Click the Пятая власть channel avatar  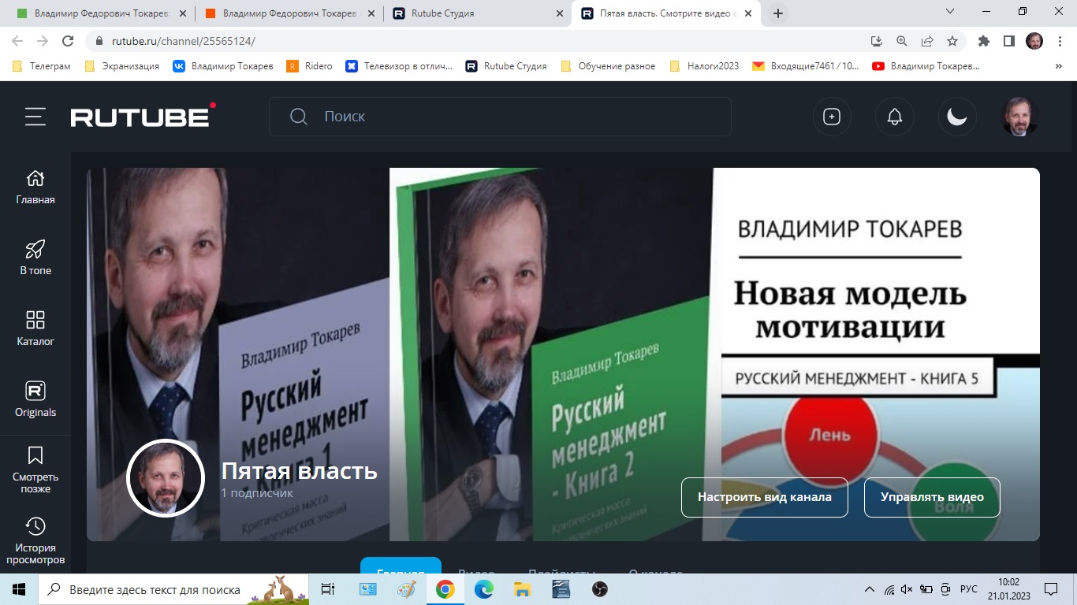pyautogui.click(x=166, y=478)
